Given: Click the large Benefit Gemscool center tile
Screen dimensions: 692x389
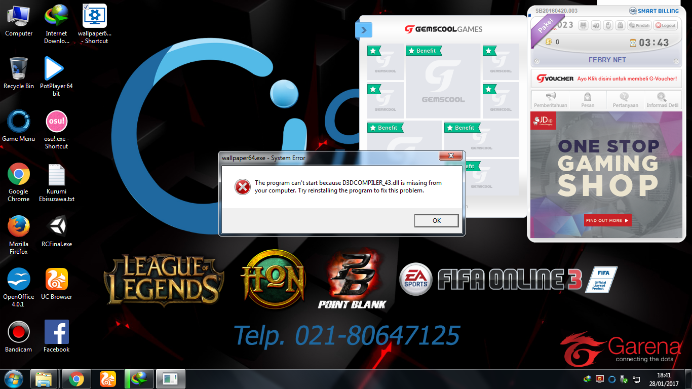Looking at the screenshot, I should click(443, 81).
